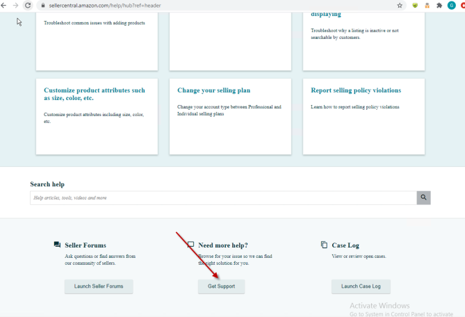Click 'Learn how to report selling policy violations'
The image size is (465, 317).
click(355, 107)
